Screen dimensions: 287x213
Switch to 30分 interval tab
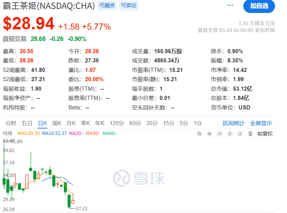tap(152, 123)
